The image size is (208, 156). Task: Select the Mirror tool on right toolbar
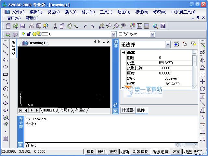[x=202, y=60]
